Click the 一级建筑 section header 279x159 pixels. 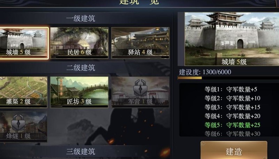click(x=81, y=19)
